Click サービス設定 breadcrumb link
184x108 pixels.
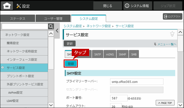pyautogui.click(x=125, y=26)
